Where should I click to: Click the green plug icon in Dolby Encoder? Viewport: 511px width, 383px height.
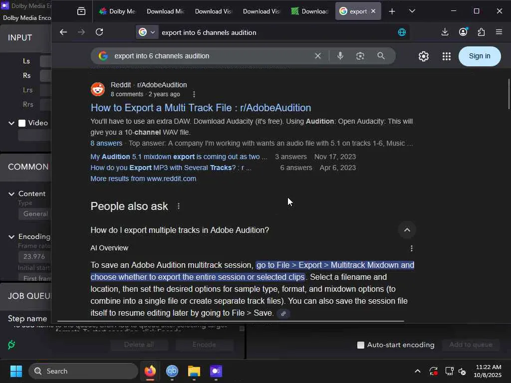pos(11,345)
